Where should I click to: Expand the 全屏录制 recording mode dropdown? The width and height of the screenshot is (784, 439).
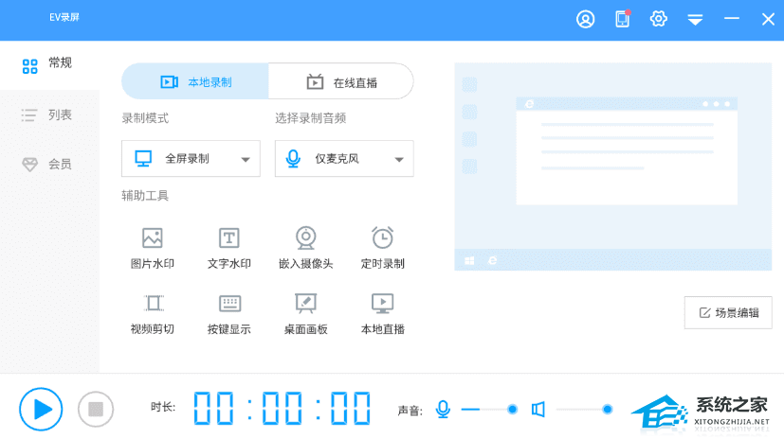(x=191, y=159)
